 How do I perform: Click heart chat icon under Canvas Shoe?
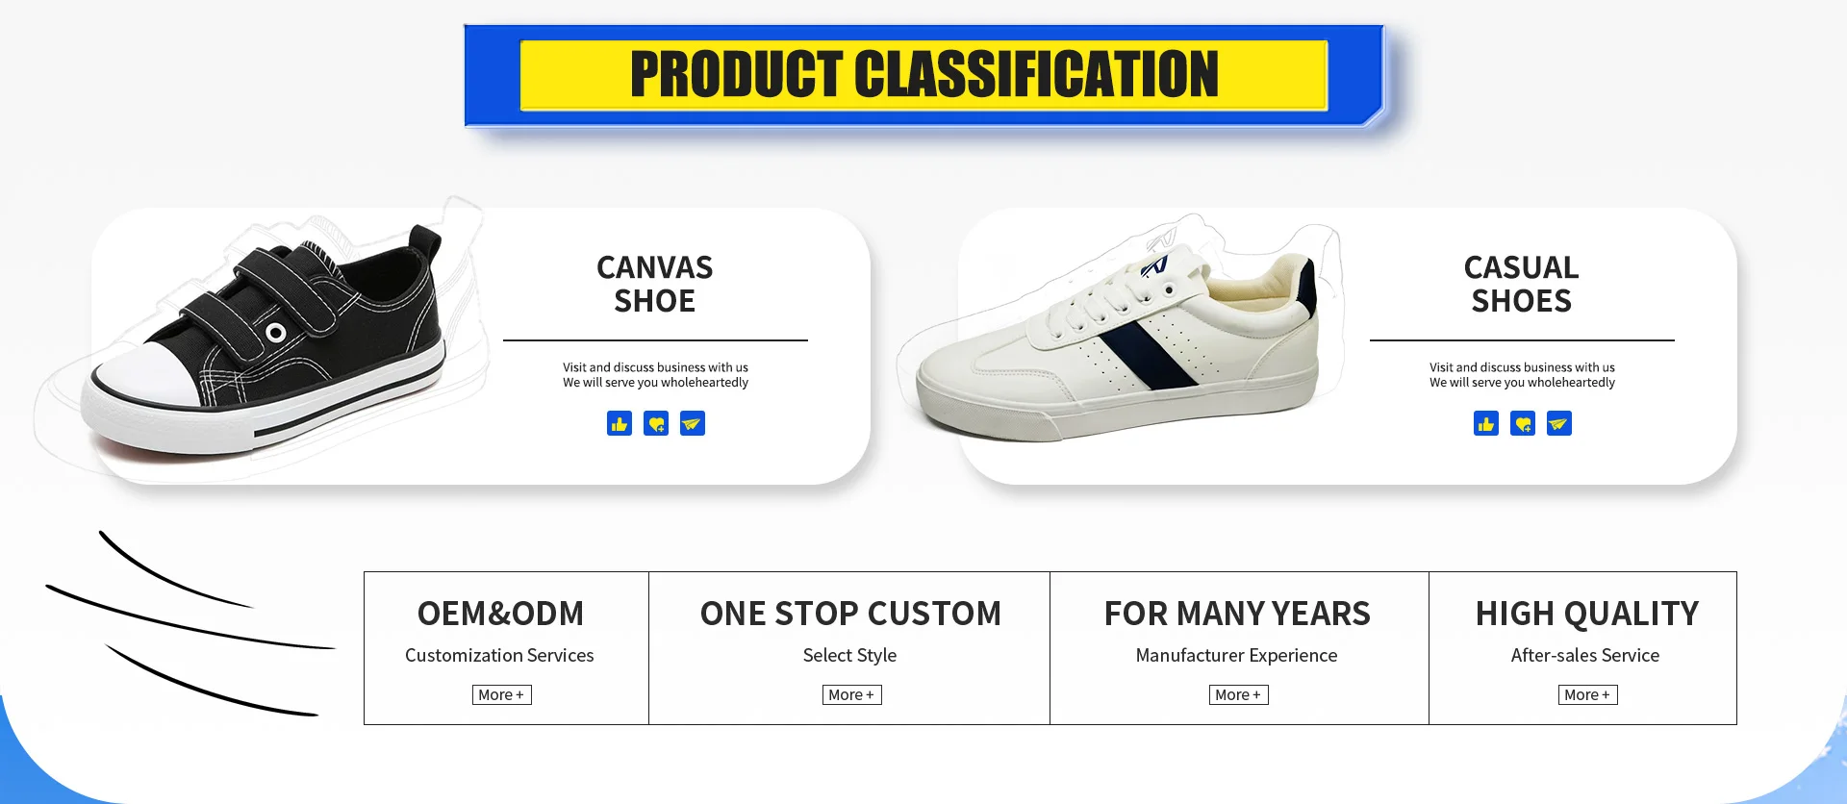[x=656, y=423]
